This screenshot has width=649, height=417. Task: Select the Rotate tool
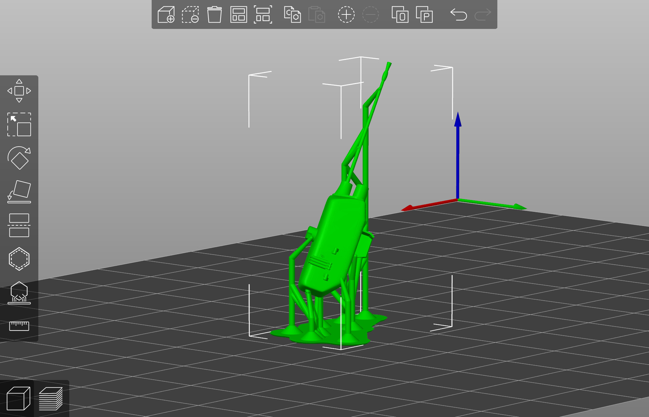(19, 158)
